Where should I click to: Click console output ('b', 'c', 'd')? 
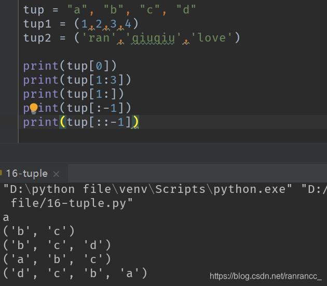point(57,245)
